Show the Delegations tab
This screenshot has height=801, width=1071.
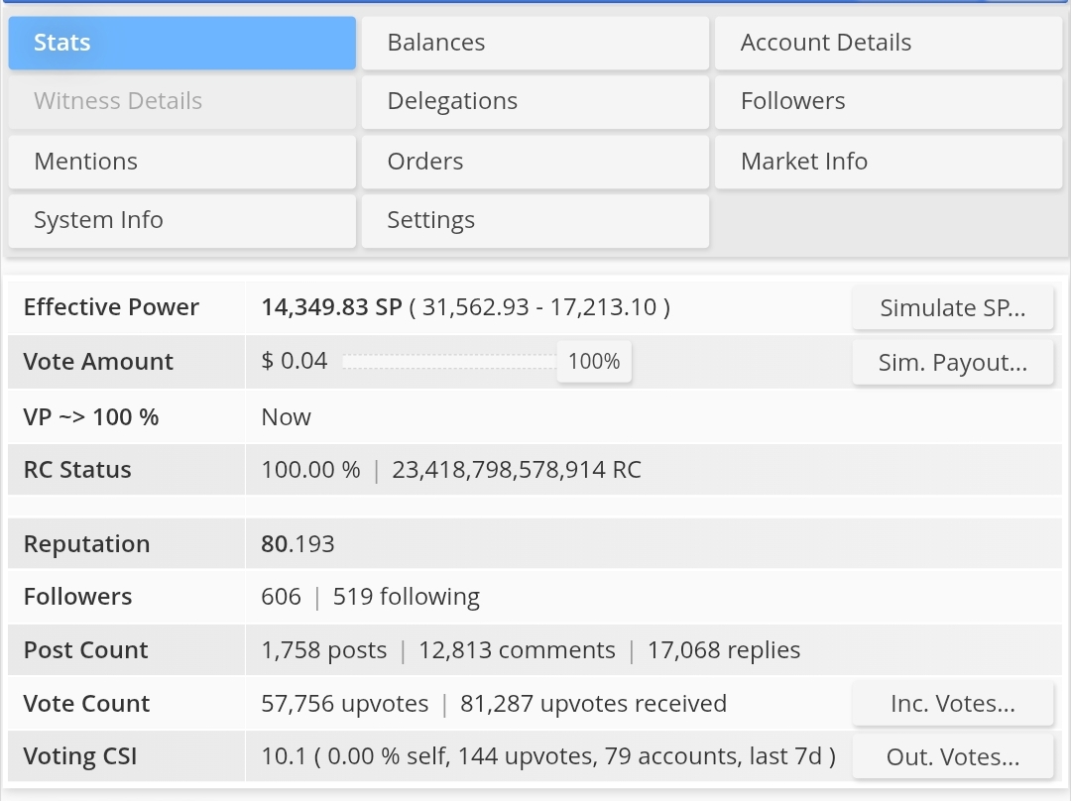[535, 101]
